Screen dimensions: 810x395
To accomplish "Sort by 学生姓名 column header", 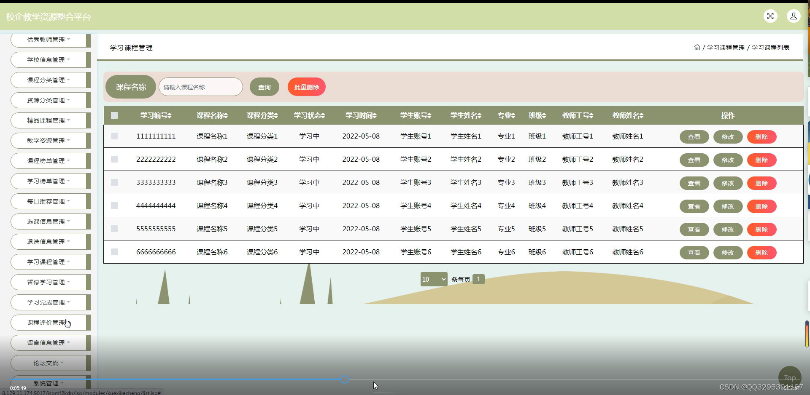I will pyautogui.click(x=466, y=115).
